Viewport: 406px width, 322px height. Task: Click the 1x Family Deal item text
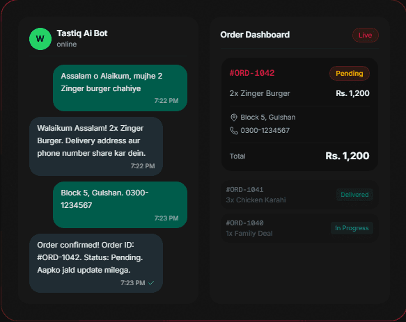(x=249, y=234)
